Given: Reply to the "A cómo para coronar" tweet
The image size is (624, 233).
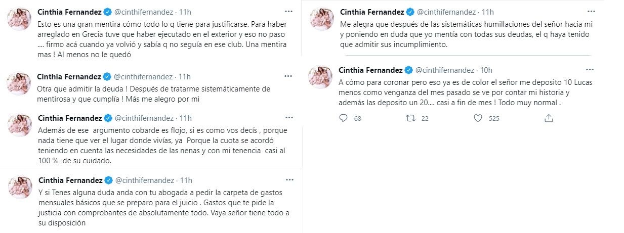Looking at the screenshot, I should (343, 118).
